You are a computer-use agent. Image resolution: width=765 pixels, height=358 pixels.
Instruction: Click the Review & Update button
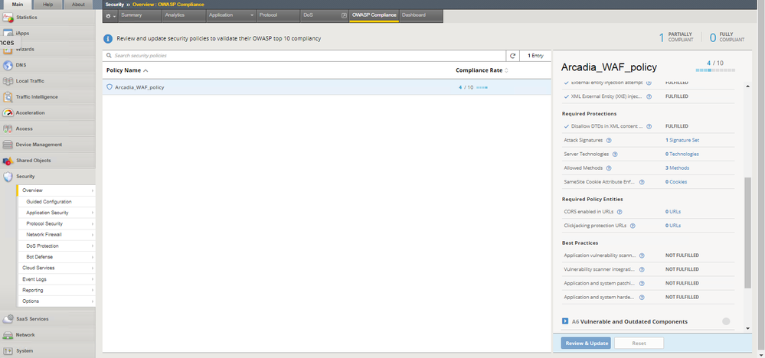coord(586,343)
